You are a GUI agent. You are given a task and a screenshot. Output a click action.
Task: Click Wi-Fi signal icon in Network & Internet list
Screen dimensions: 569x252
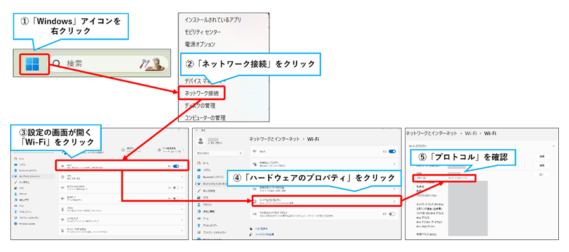click(63, 166)
